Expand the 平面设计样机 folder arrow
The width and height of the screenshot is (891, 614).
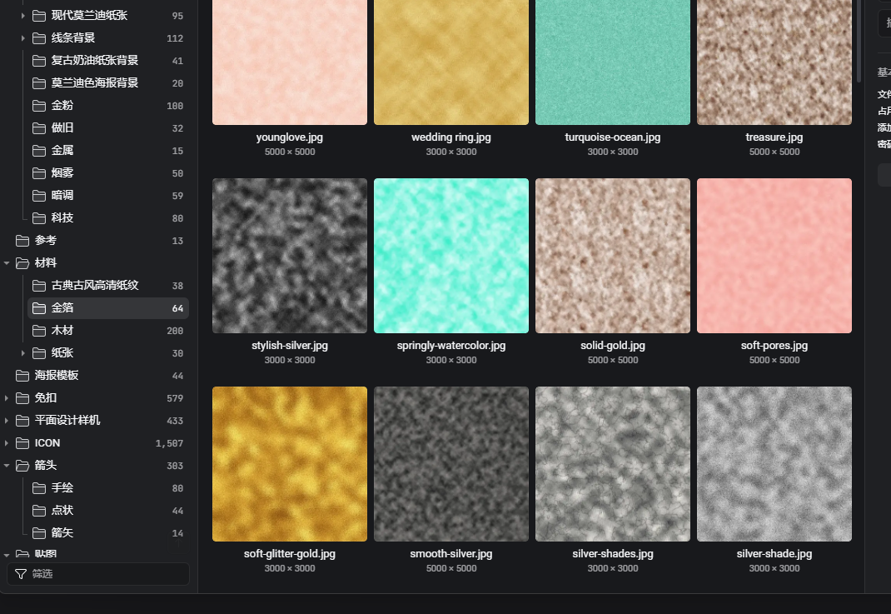[x=7, y=421]
